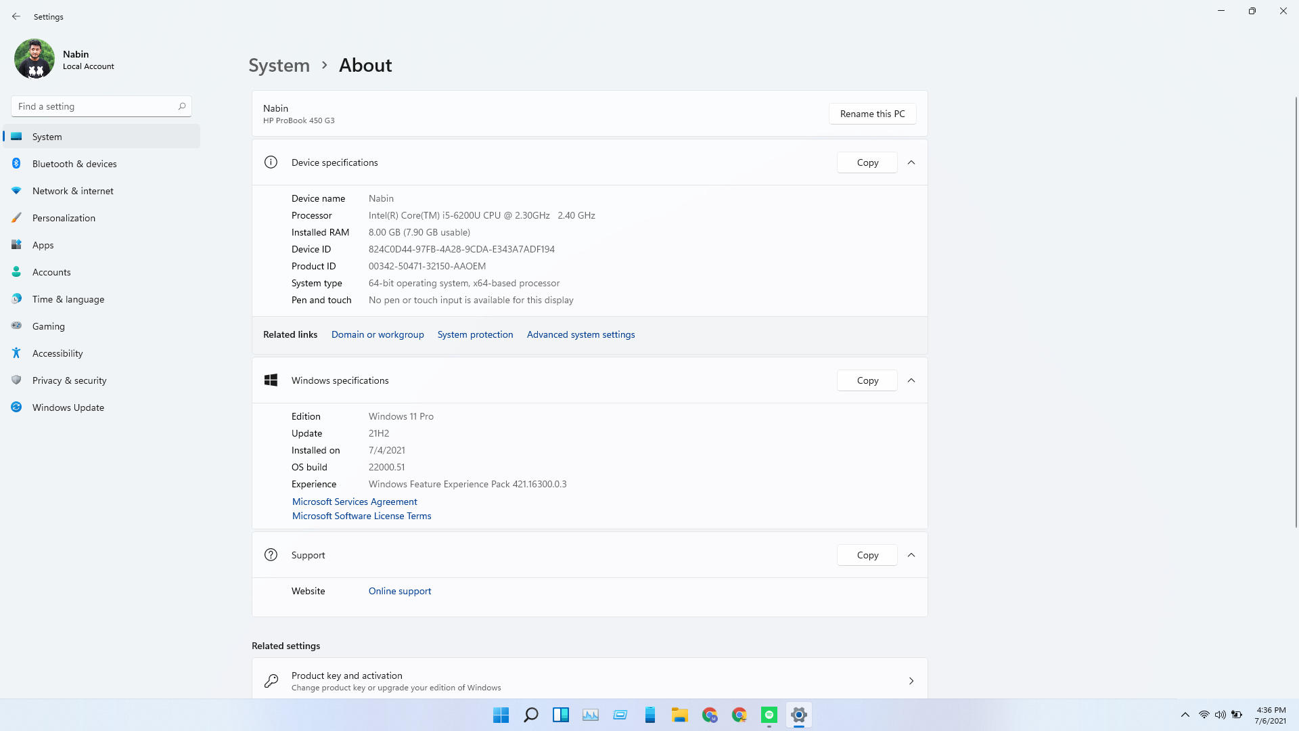This screenshot has height=731, width=1299.
Task: Open File Explorer from taskbar
Action: tap(679, 715)
